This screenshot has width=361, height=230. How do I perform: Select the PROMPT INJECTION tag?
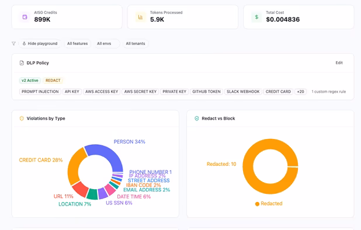tap(40, 92)
